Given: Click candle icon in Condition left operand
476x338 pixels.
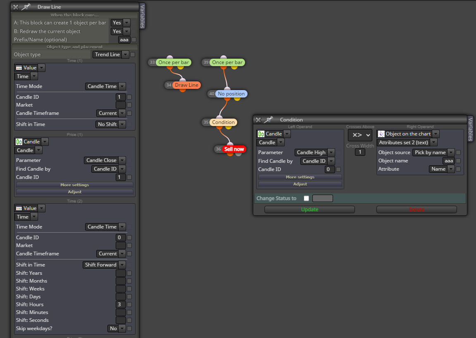Looking at the screenshot, I should [x=261, y=134].
